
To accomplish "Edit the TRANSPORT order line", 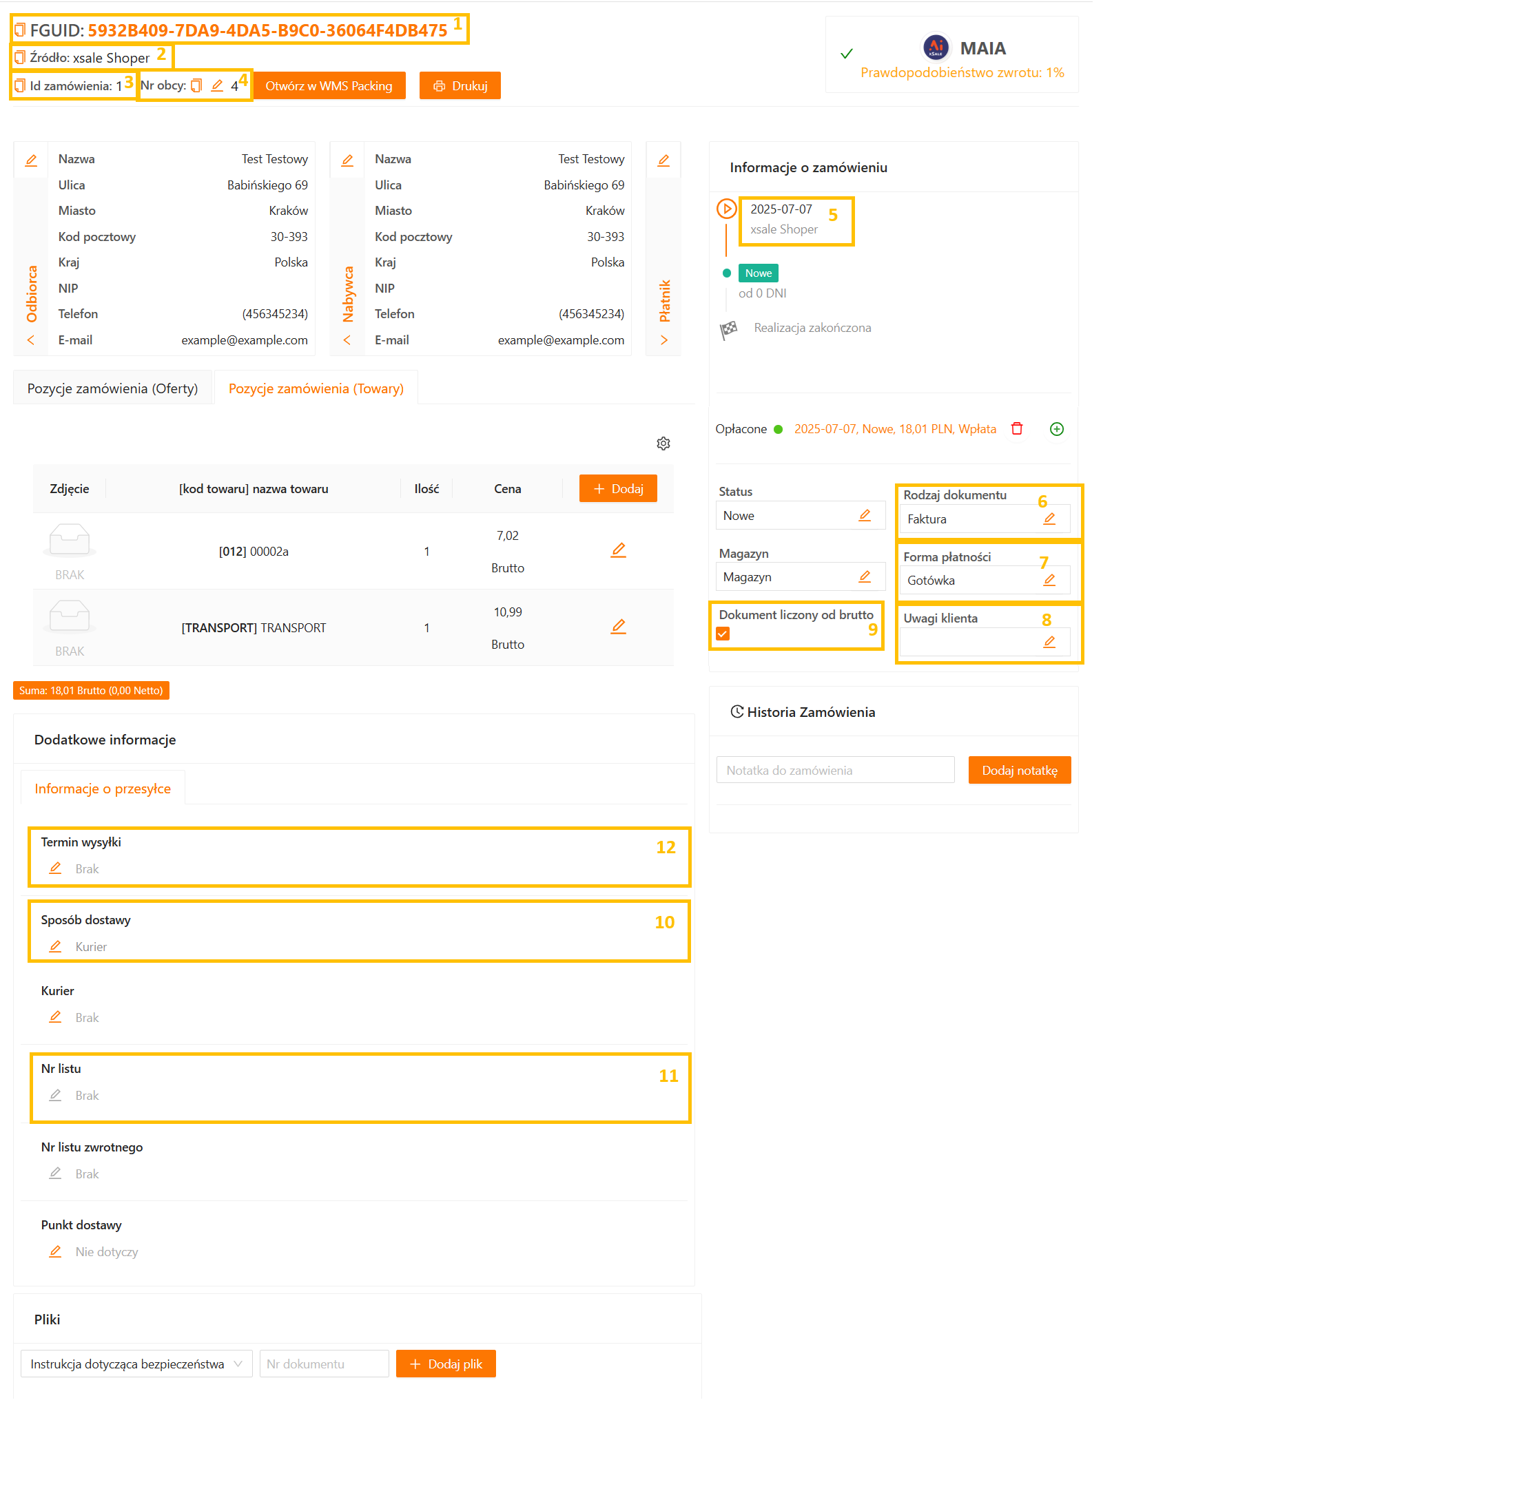I will (618, 627).
